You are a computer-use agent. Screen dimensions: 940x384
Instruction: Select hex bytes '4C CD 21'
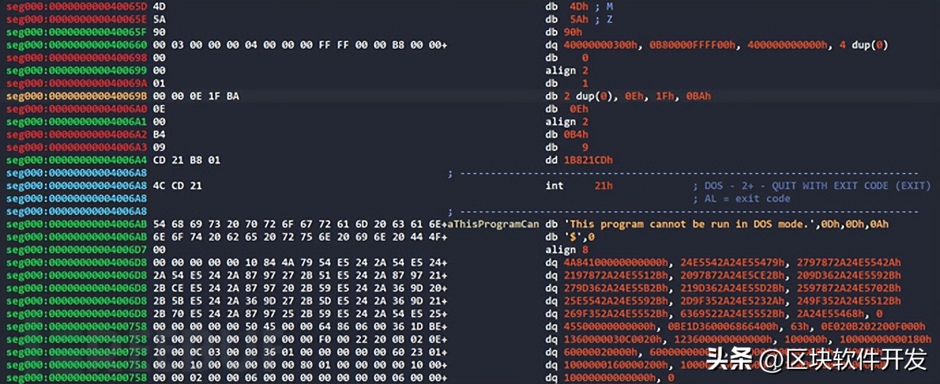pyautogui.click(x=178, y=186)
